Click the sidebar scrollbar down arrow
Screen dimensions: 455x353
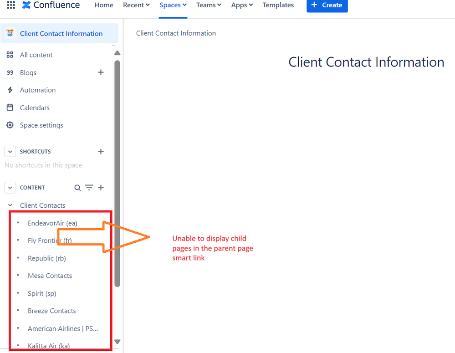click(117, 342)
